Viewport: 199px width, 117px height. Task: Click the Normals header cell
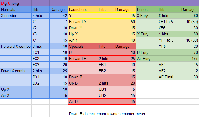pyautogui.click(x=16, y=10)
